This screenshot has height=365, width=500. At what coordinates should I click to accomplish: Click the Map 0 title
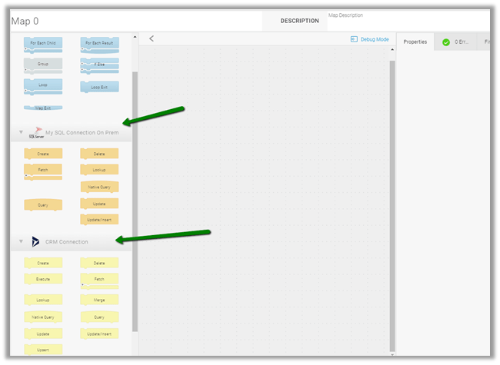[25, 21]
